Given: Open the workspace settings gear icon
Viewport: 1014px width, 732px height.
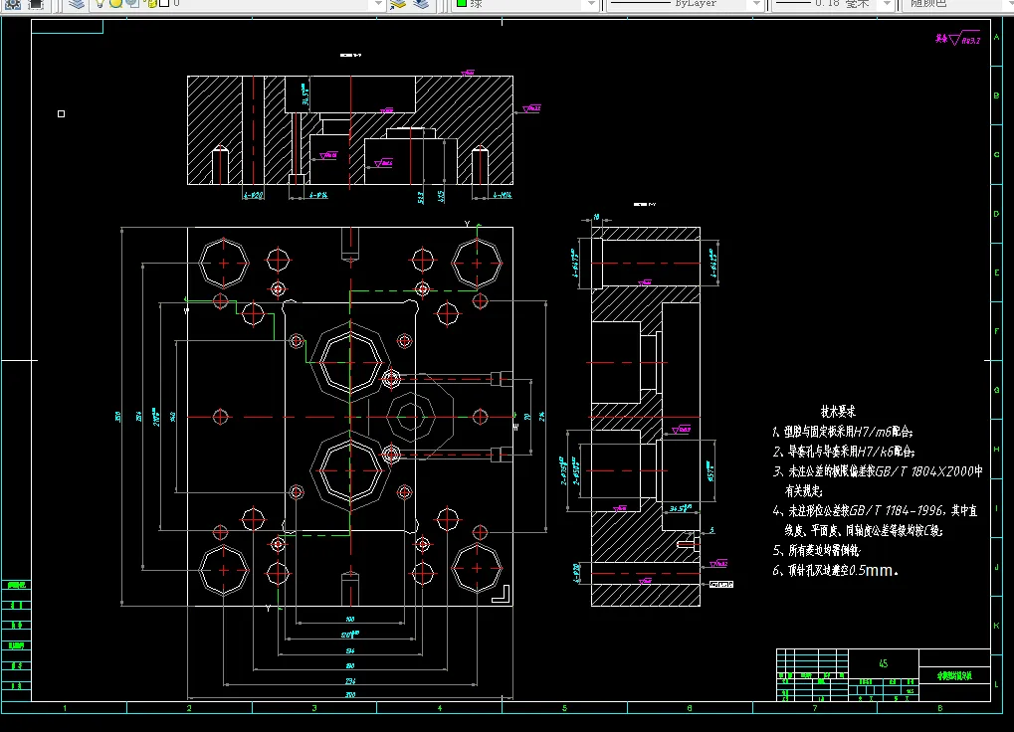Looking at the screenshot, I should click(12, 4).
